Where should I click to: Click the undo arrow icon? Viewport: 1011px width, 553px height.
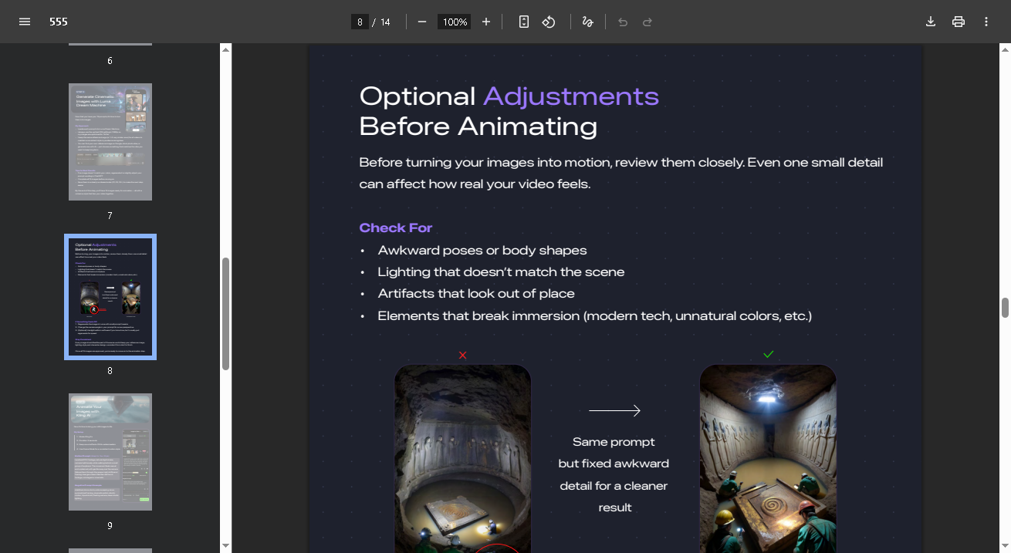[623, 22]
